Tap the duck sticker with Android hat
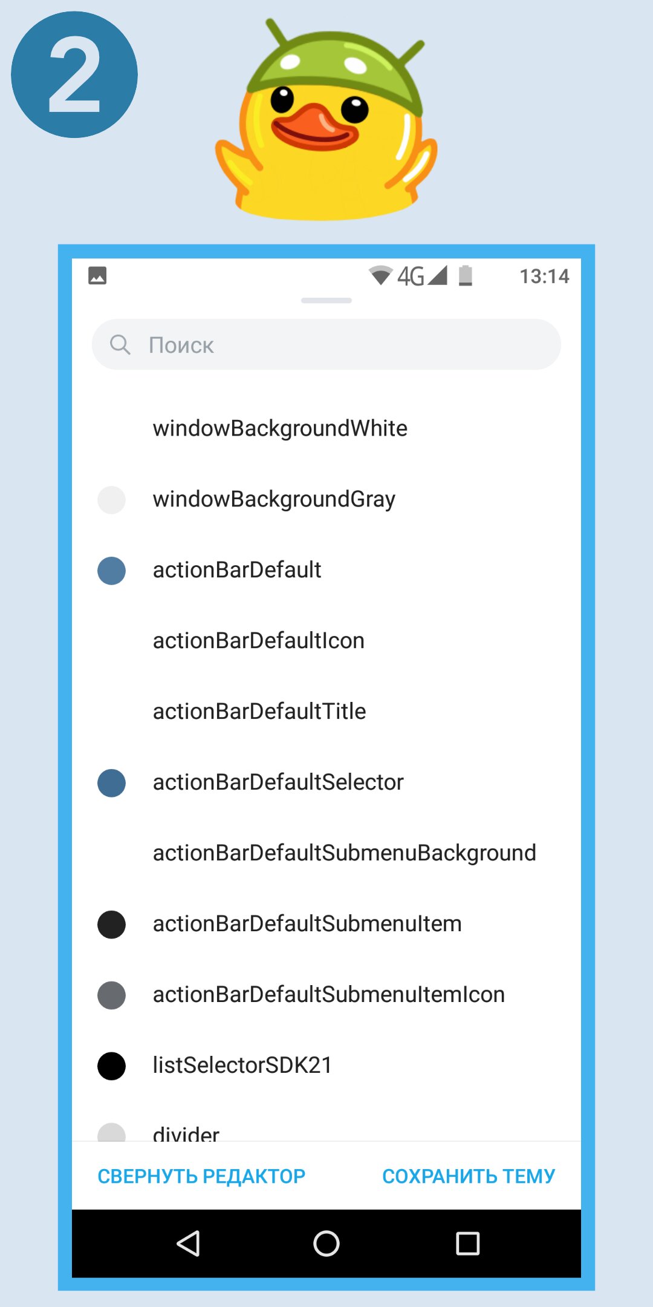The height and width of the screenshot is (1307, 653). click(326, 120)
